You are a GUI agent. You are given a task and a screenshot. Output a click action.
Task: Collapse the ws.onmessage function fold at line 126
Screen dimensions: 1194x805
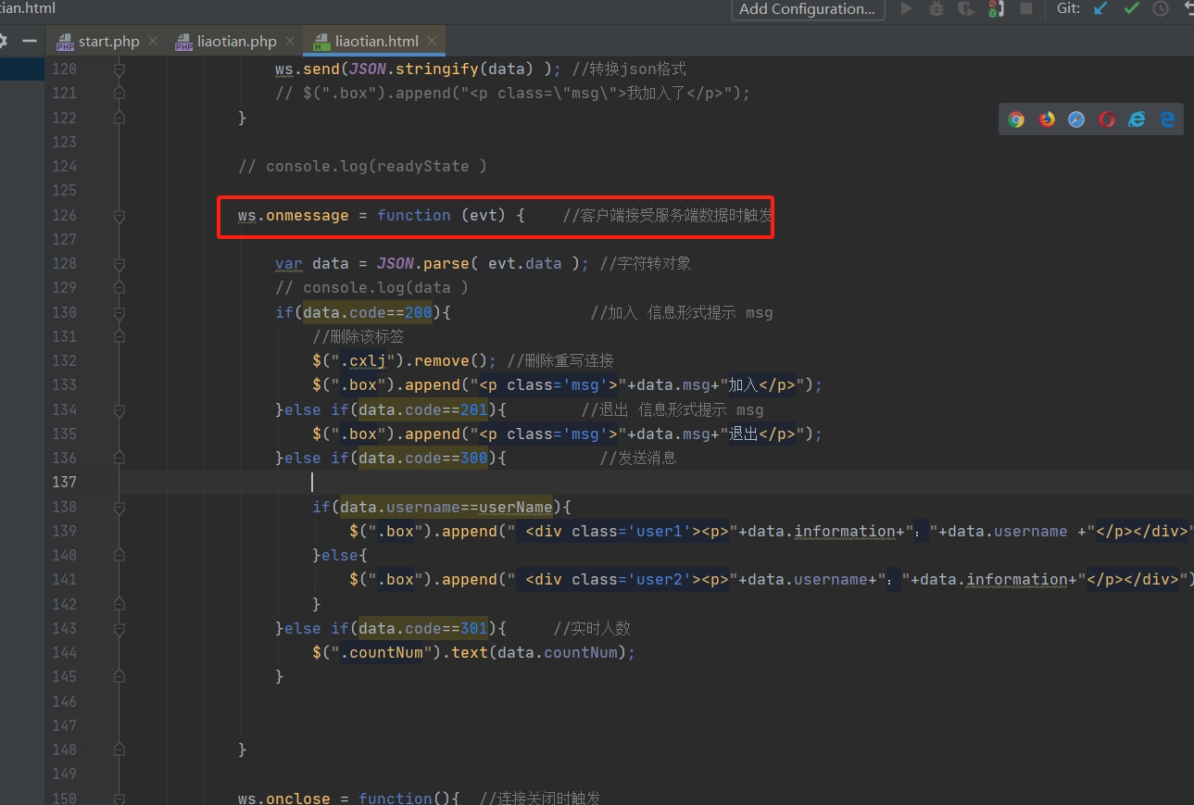click(x=119, y=216)
